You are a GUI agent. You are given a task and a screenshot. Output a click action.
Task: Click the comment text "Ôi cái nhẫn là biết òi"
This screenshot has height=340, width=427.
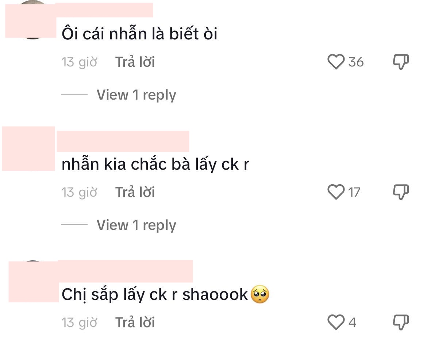[139, 34]
